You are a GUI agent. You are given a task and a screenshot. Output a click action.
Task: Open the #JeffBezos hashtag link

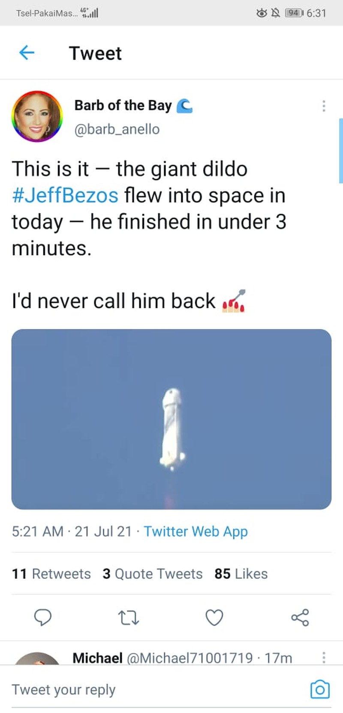point(65,196)
